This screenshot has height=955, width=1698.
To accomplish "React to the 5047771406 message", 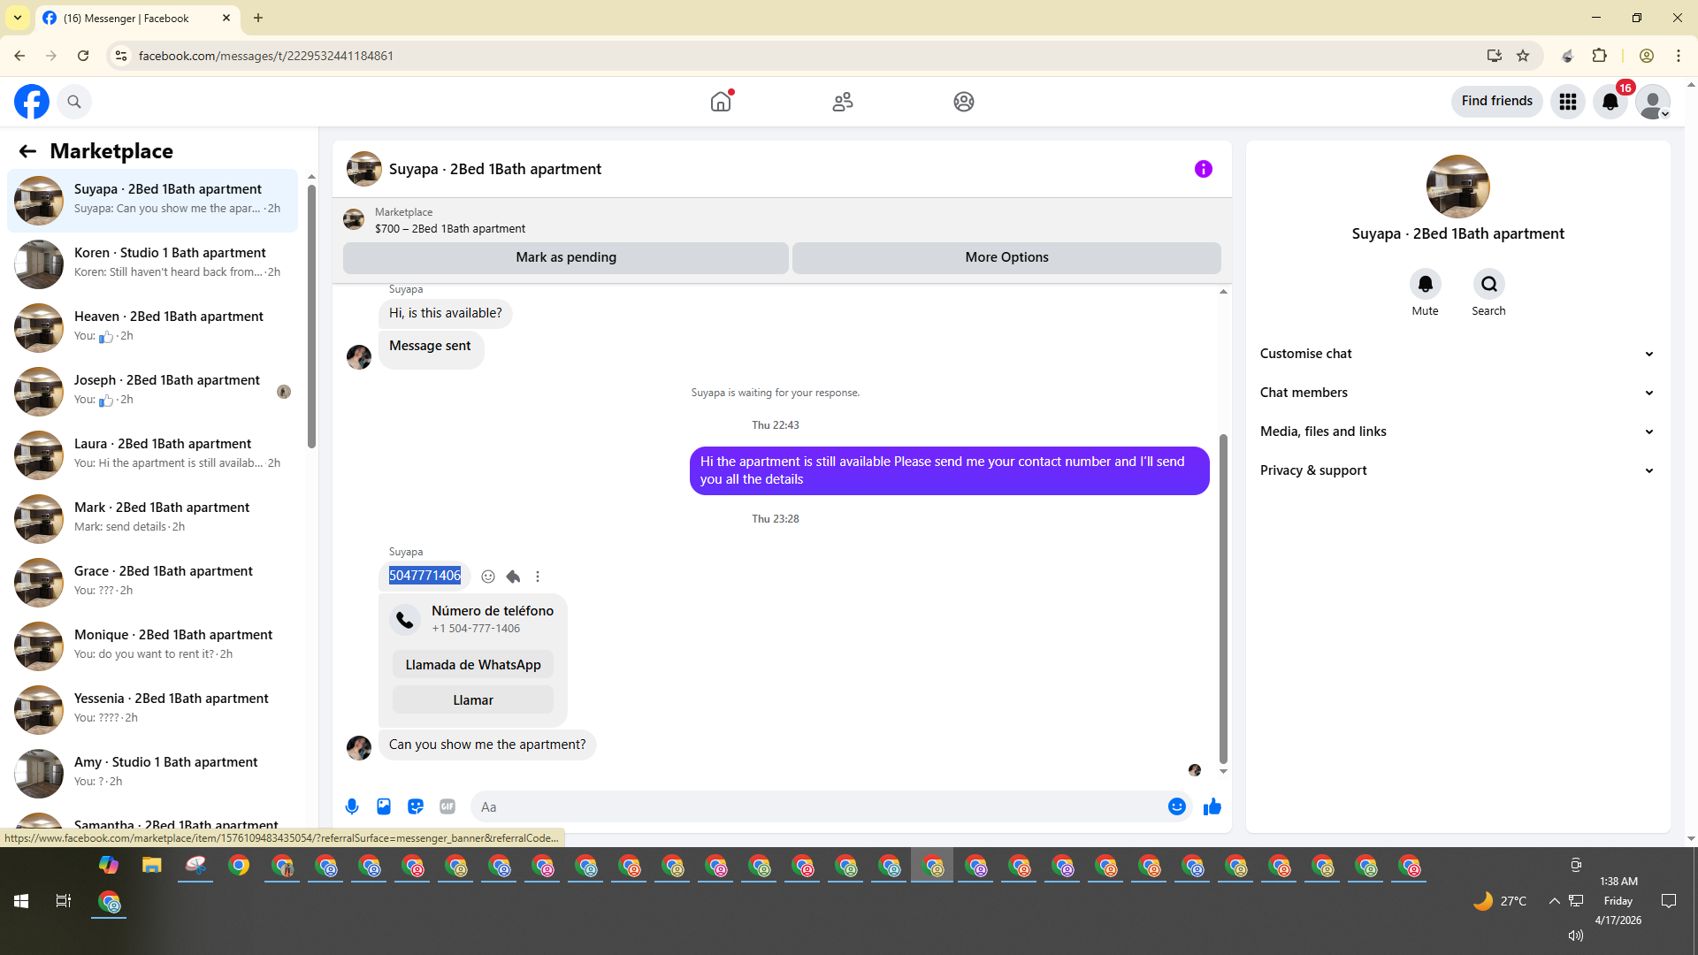I will coord(488,577).
